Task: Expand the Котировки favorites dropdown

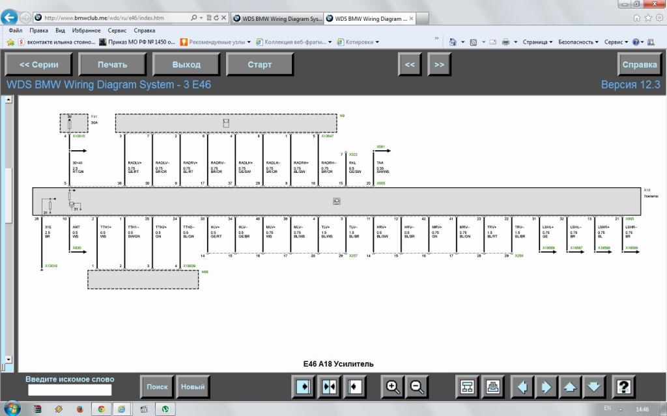Action: pyautogui.click(x=377, y=42)
